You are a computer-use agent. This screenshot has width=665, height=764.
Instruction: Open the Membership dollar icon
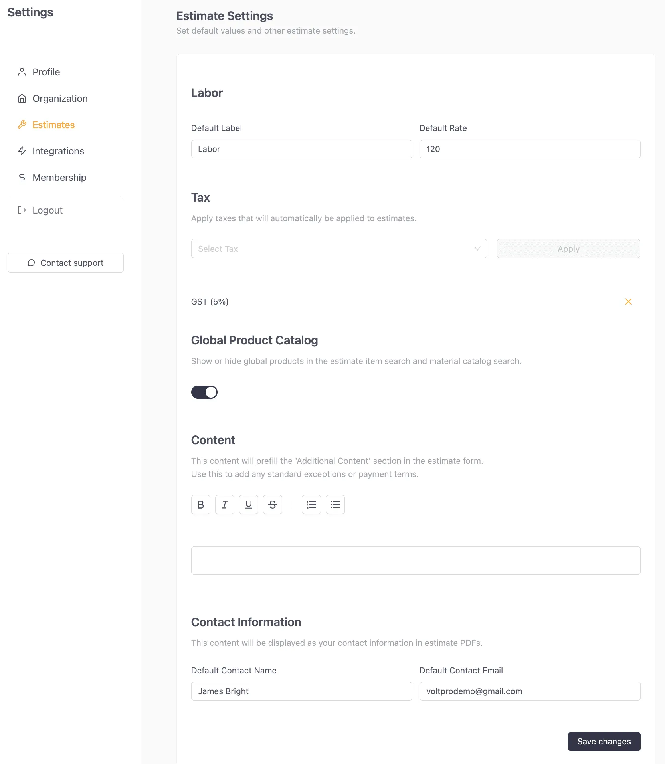(22, 177)
